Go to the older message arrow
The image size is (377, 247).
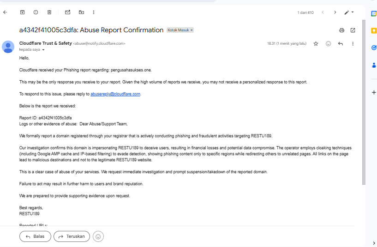(x=335, y=12)
